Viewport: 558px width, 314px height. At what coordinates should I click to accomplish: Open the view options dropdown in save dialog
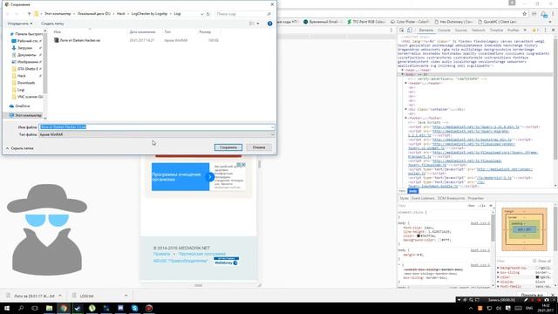pyautogui.click(x=258, y=24)
